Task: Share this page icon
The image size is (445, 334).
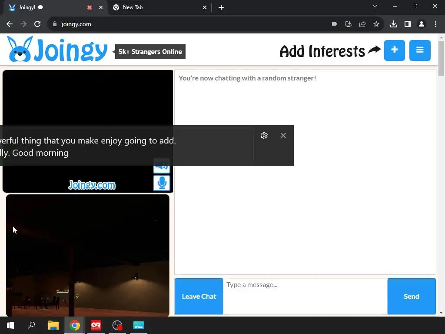Action: coord(362,24)
